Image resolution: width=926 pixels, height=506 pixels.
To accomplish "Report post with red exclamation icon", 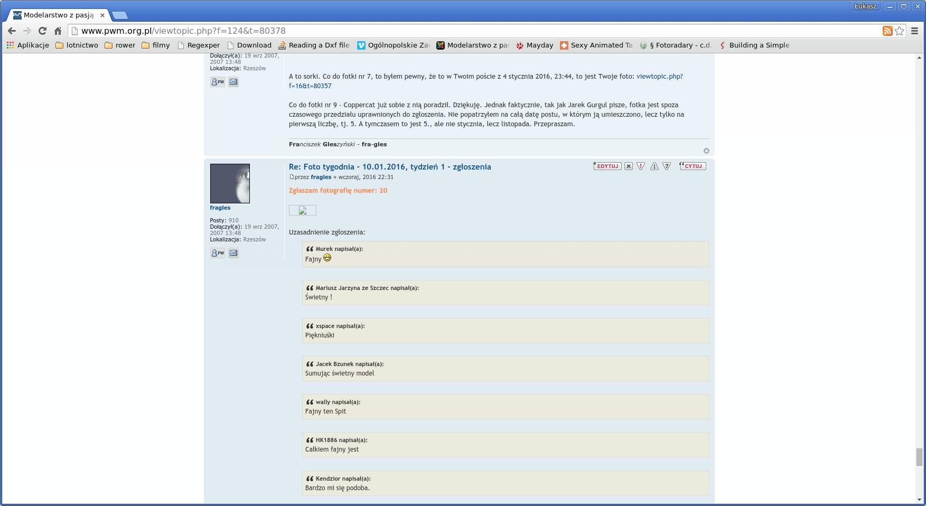I will (641, 166).
